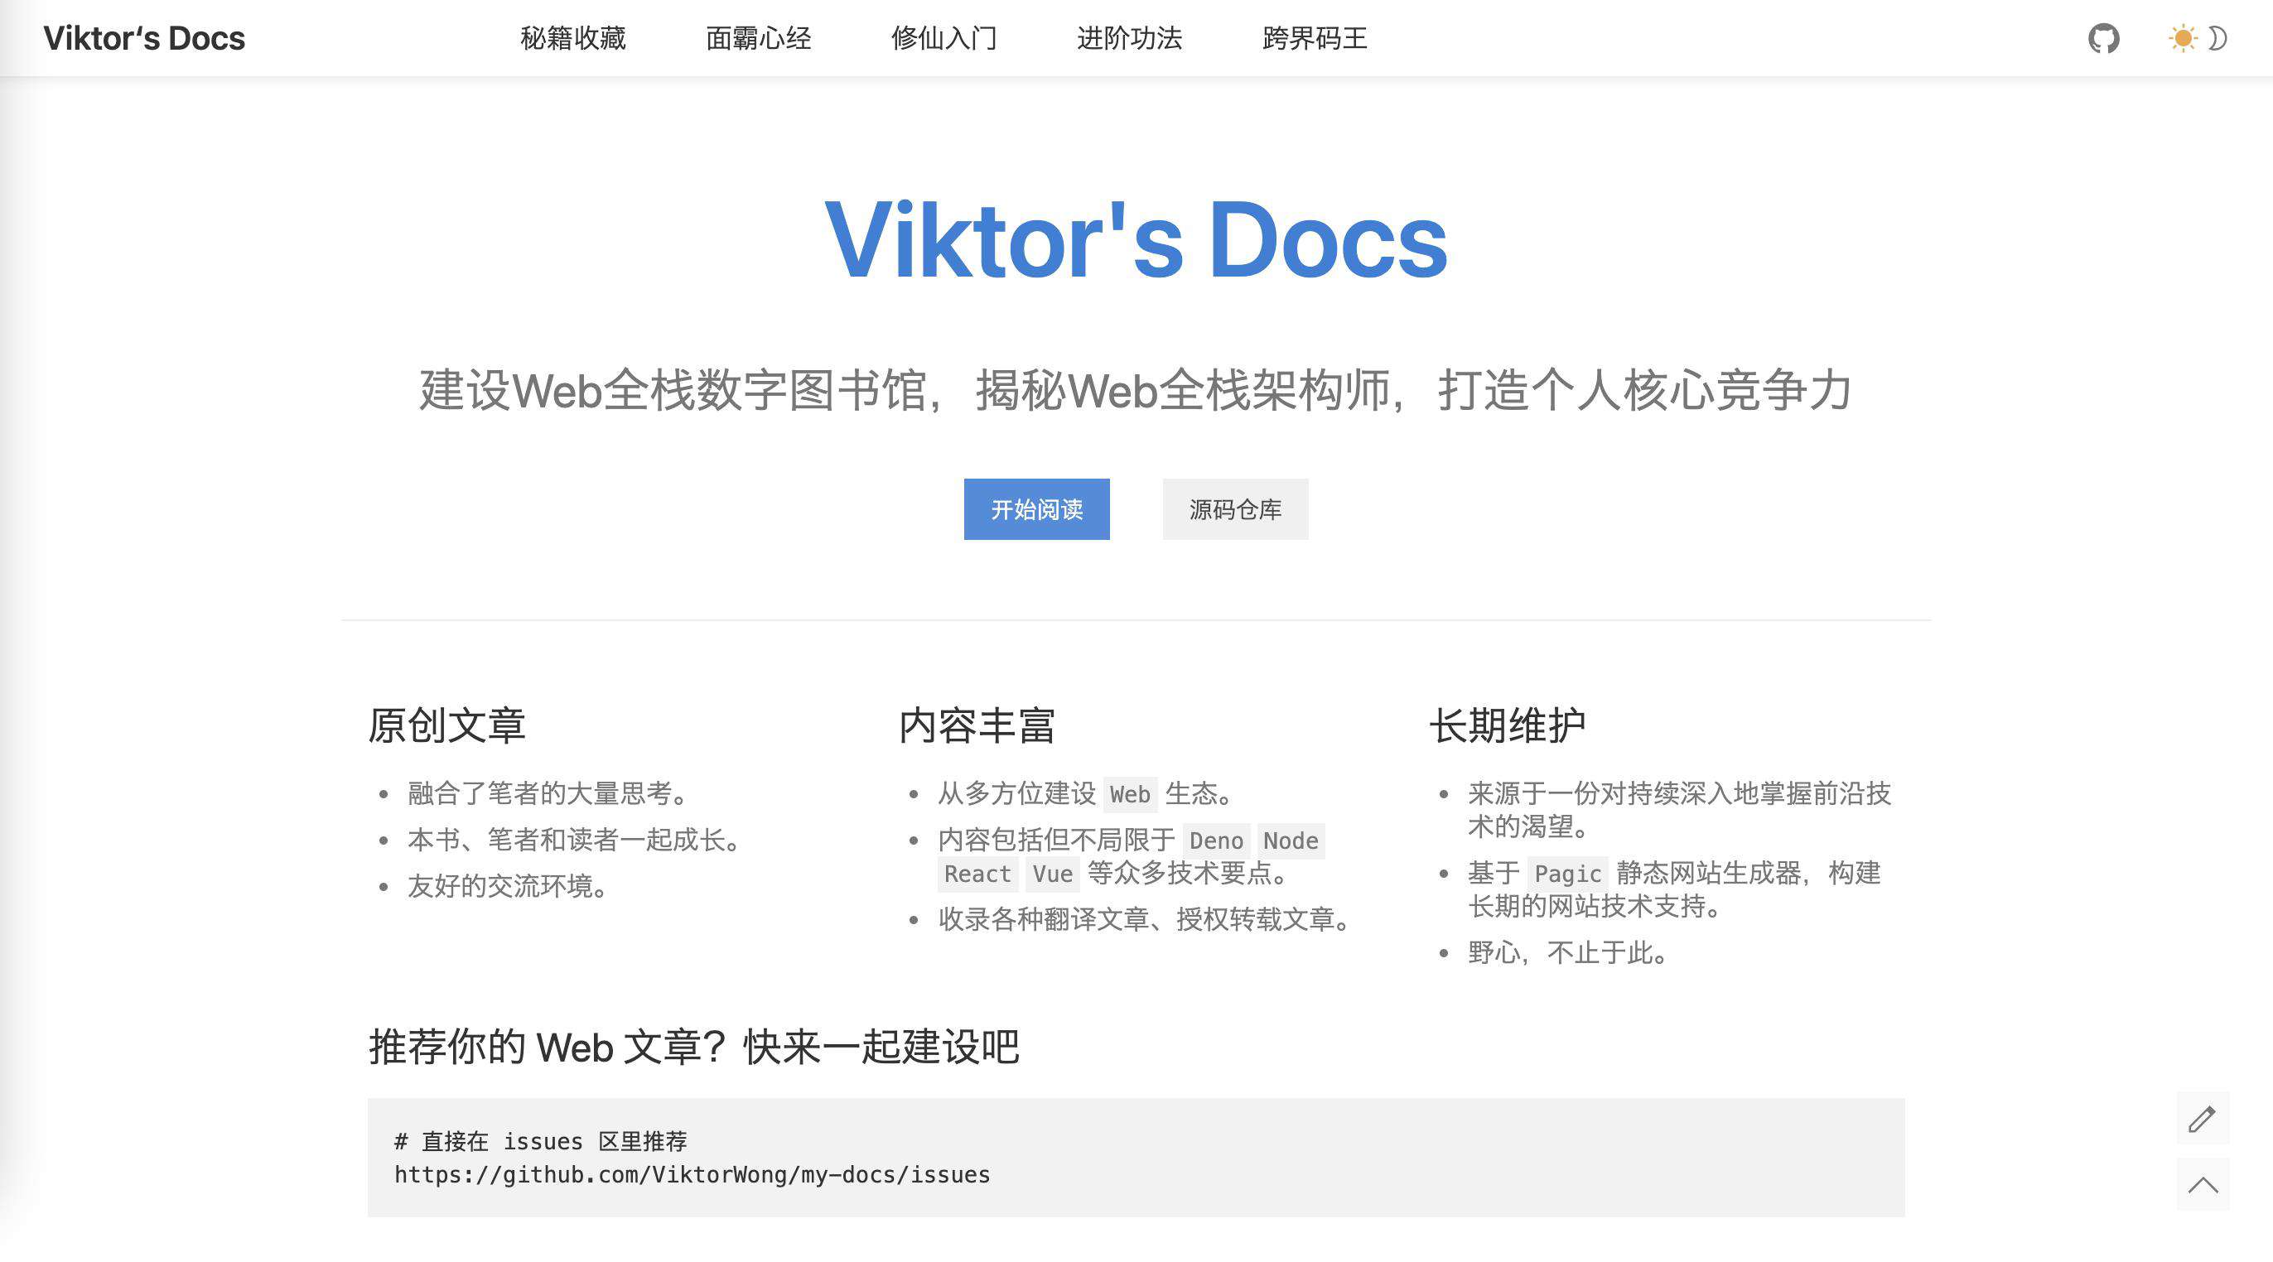Open the 跨界码王 nav menu

tap(1315, 38)
